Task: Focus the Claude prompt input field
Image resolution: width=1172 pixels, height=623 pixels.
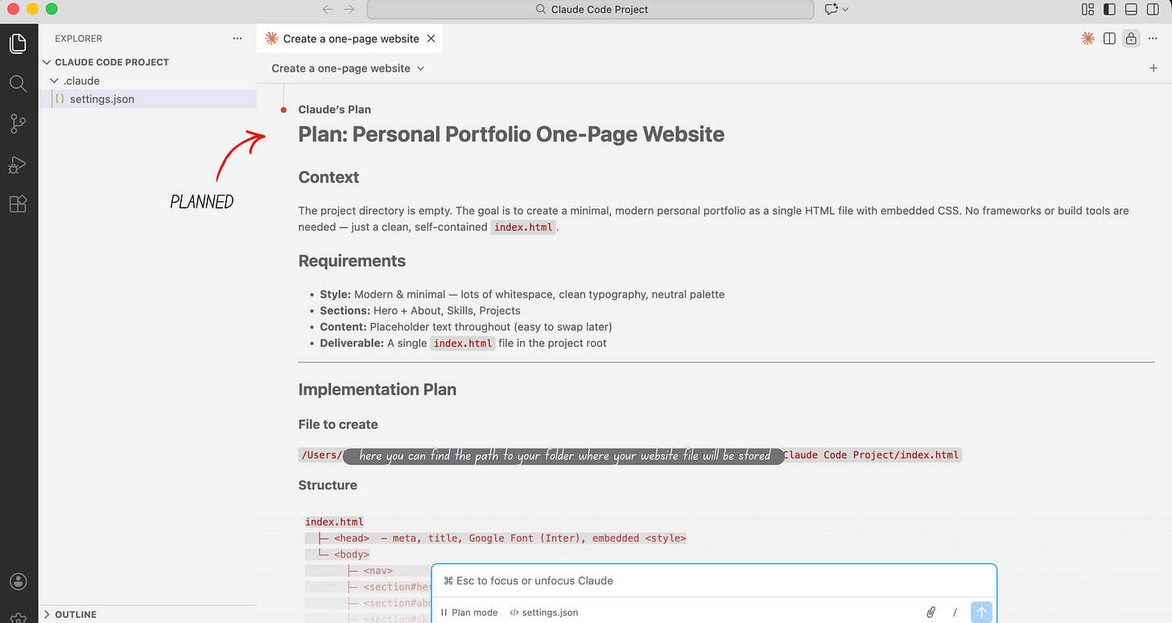Action: [x=714, y=580]
